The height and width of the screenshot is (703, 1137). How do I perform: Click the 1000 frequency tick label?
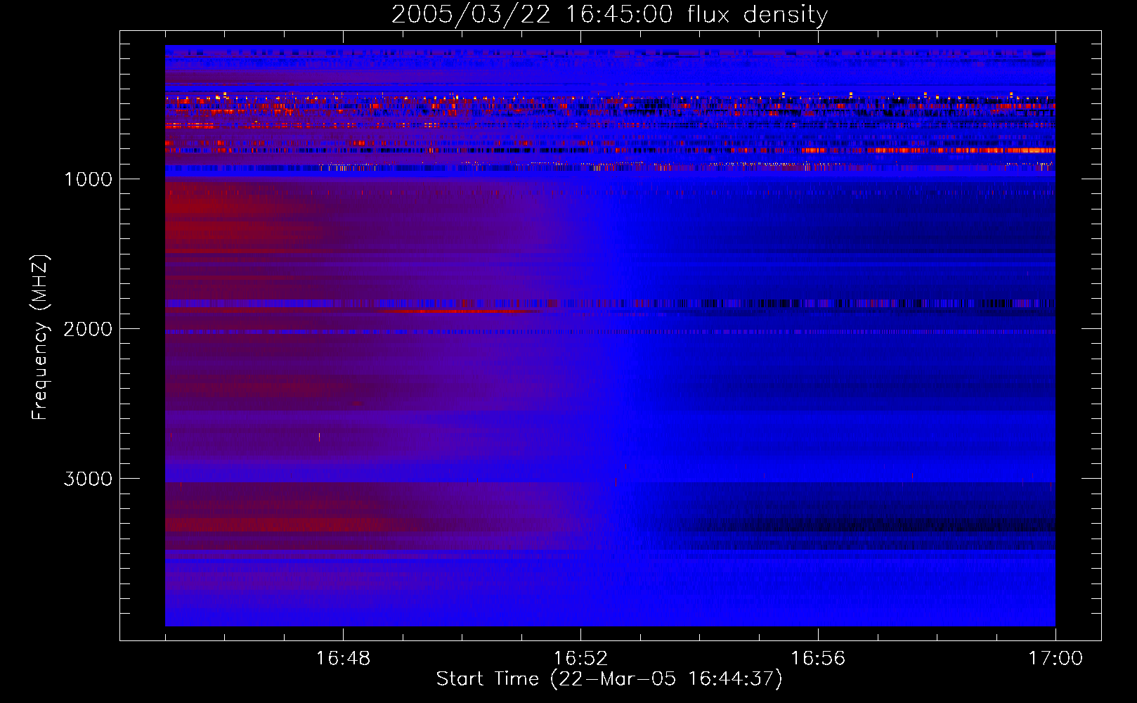pos(88,179)
